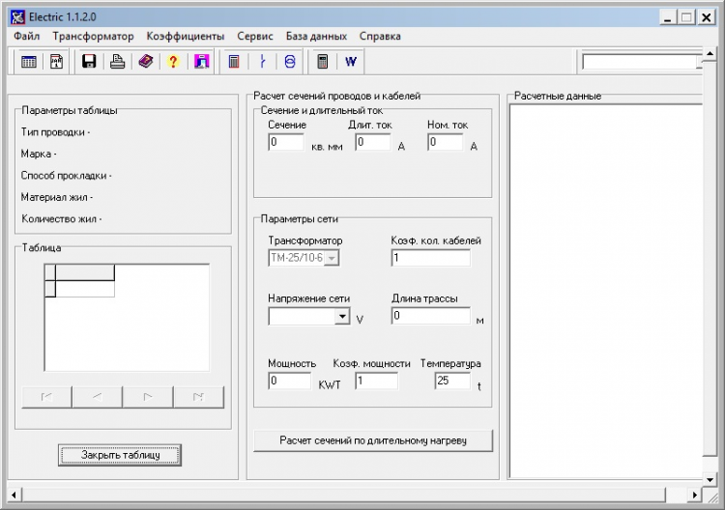The image size is (725, 510).
Task: Click the Длина трассы input field
Action: 430,316
